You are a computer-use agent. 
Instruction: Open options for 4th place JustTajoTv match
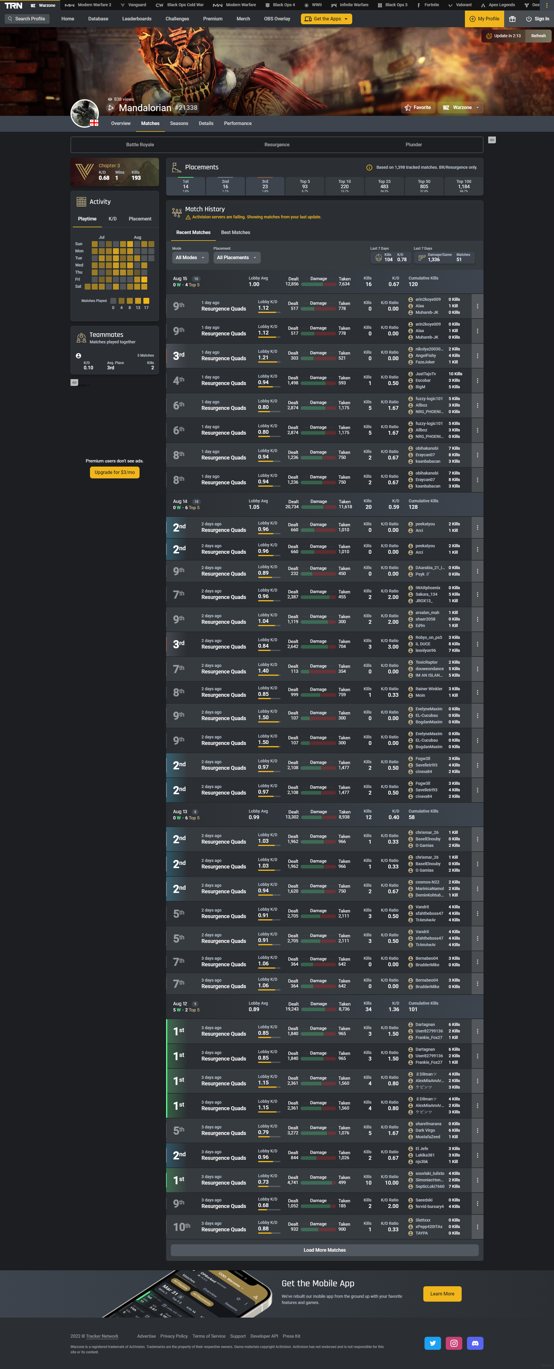(478, 381)
